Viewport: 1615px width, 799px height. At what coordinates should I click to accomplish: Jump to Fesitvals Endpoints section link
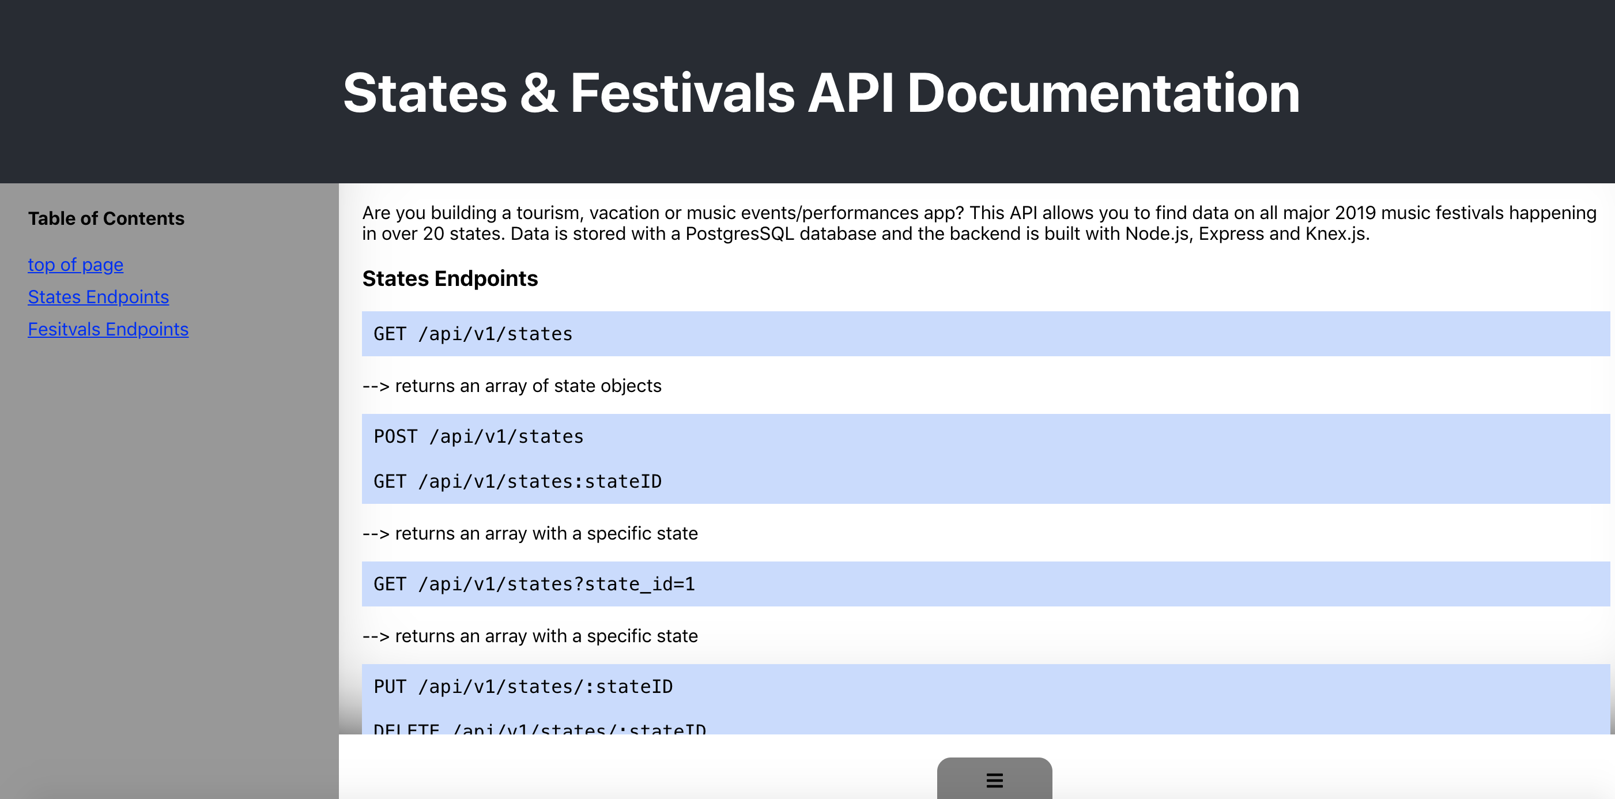click(x=108, y=329)
